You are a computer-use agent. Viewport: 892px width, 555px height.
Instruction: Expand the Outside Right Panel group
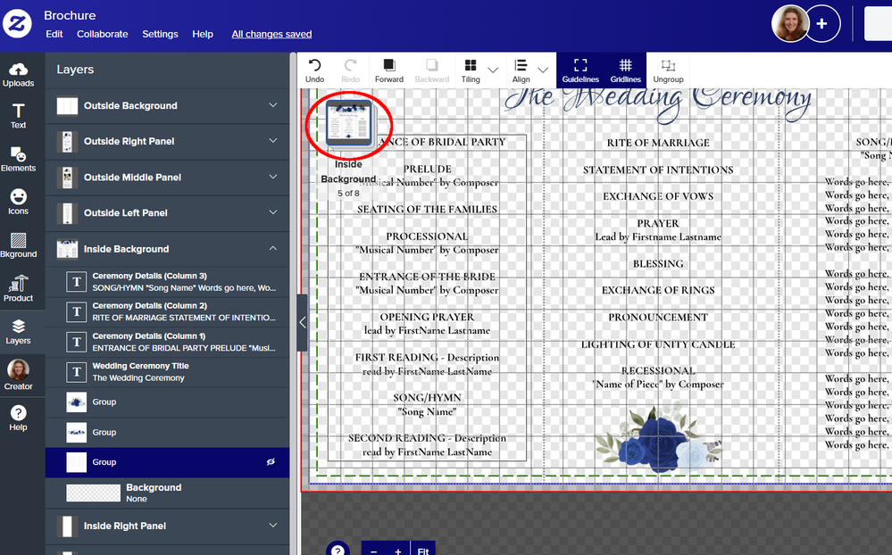(273, 140)
